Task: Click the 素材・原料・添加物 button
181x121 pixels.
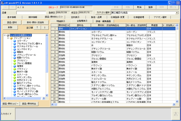Action: point(35,23)
